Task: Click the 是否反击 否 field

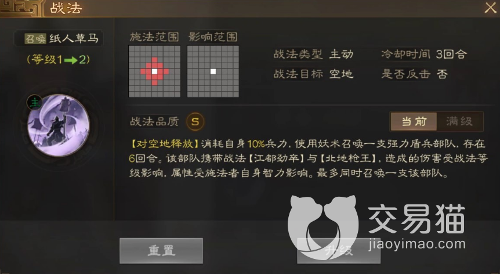Action: point(415,74)
